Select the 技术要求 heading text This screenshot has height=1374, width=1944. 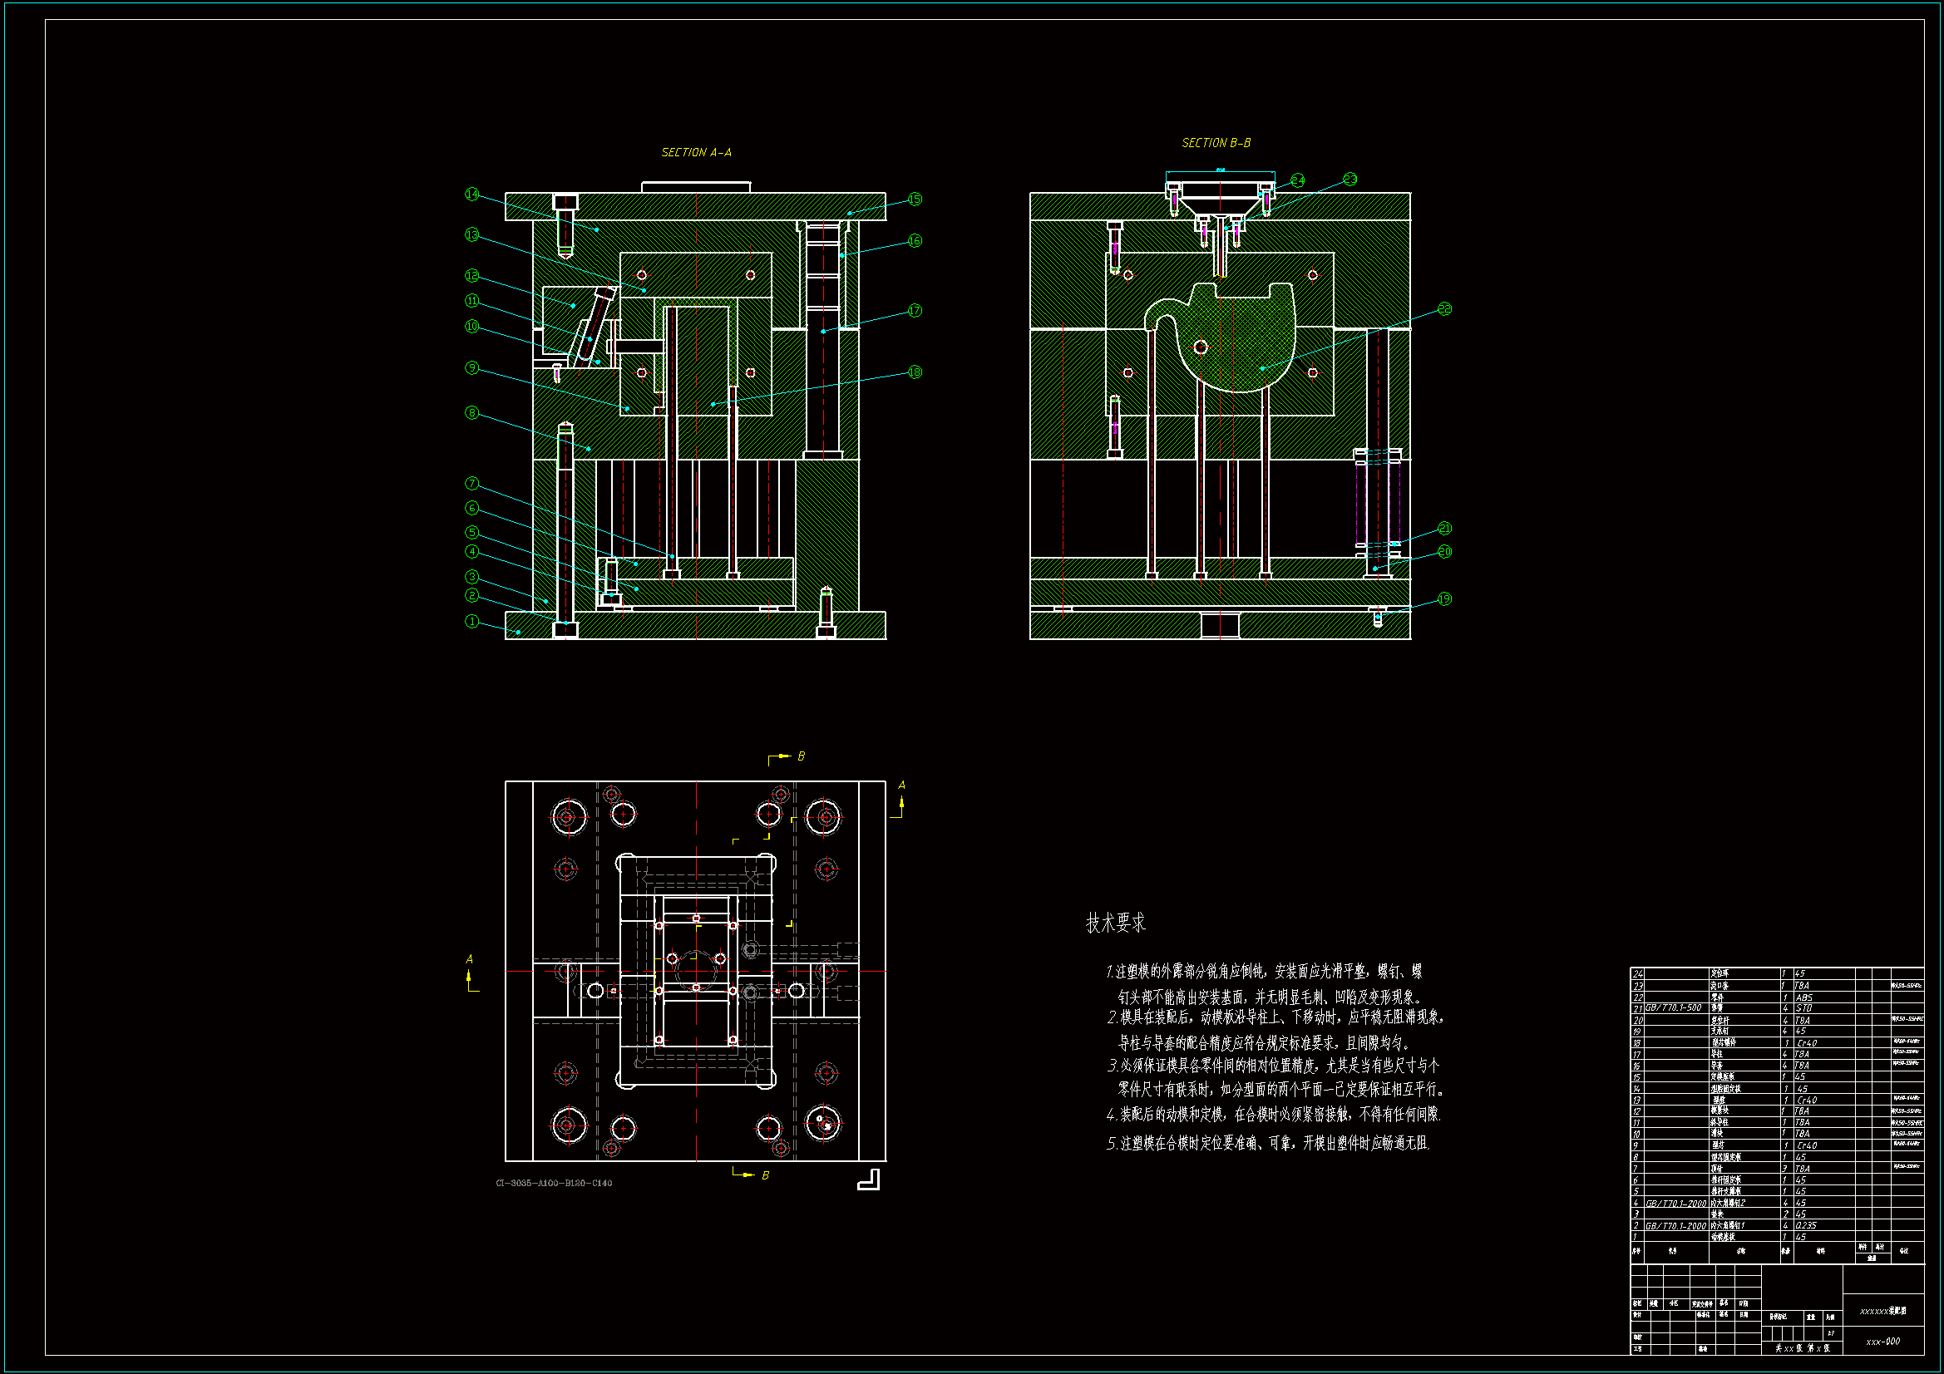click(1115, 923)
